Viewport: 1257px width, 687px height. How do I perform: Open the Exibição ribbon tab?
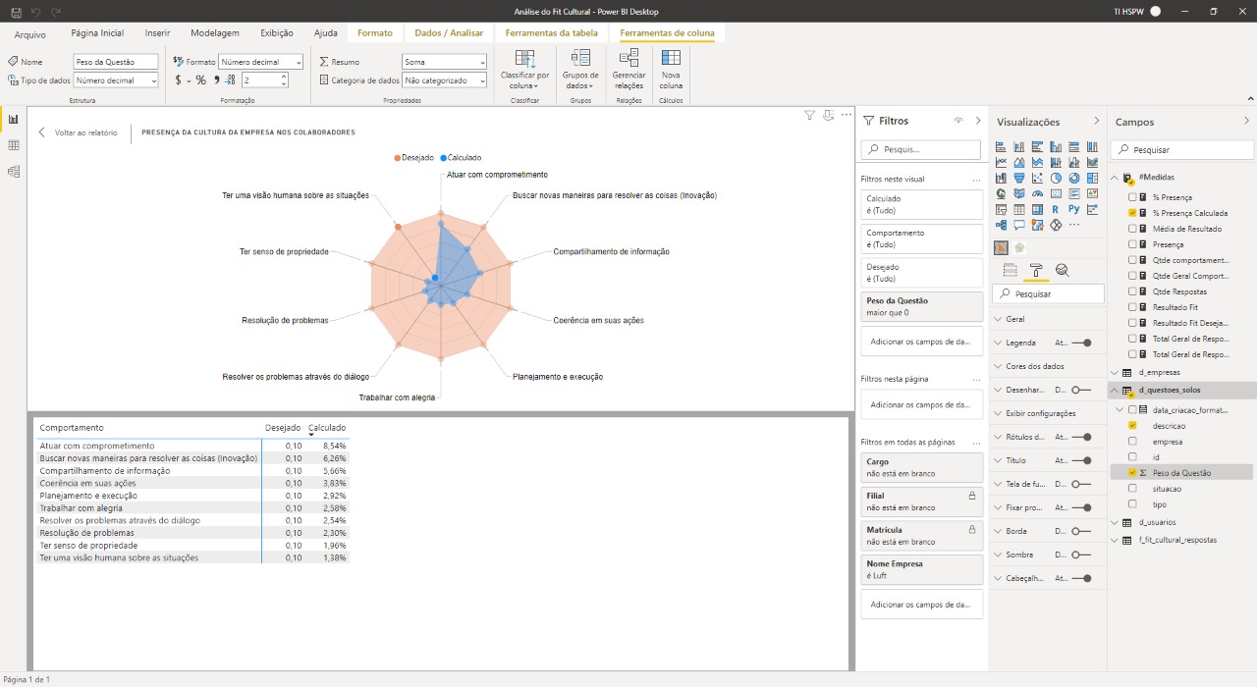276,33
